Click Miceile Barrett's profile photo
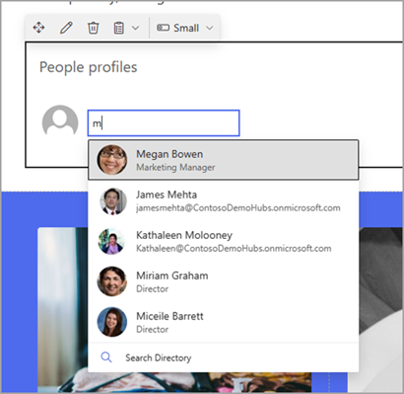 pyautogui.click(x=112, y=322)
